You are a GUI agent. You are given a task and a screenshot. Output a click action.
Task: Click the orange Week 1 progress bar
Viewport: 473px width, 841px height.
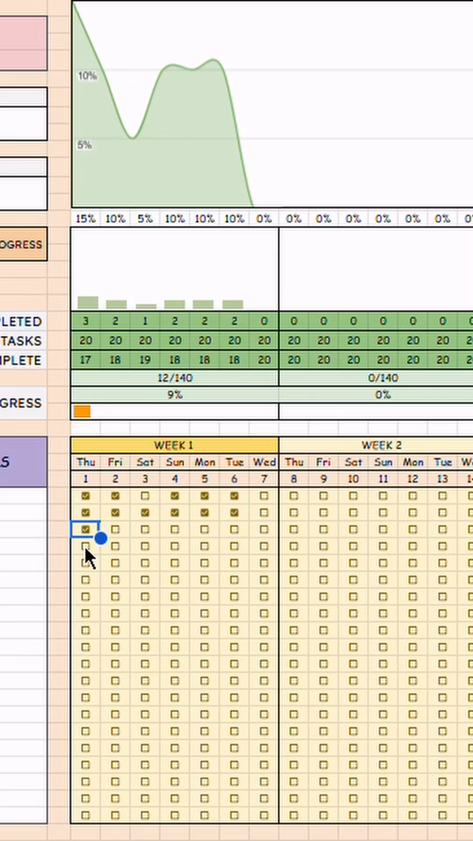(82, 411)
